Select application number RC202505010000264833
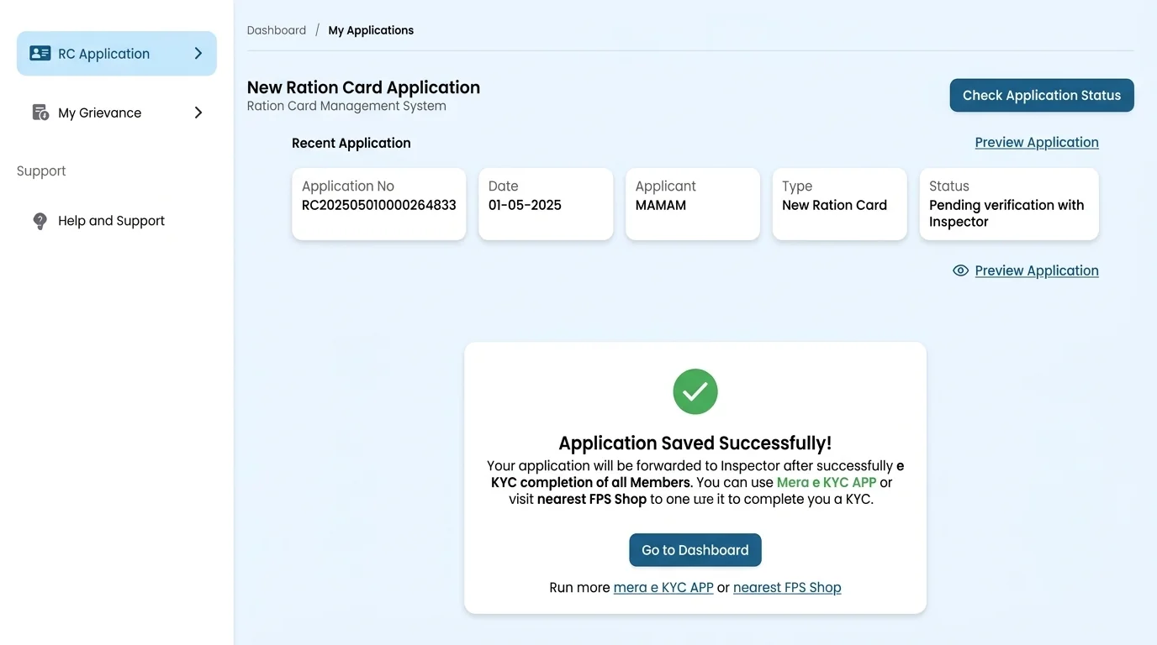This screenshot has width=1157, height=645. [379, 205]
